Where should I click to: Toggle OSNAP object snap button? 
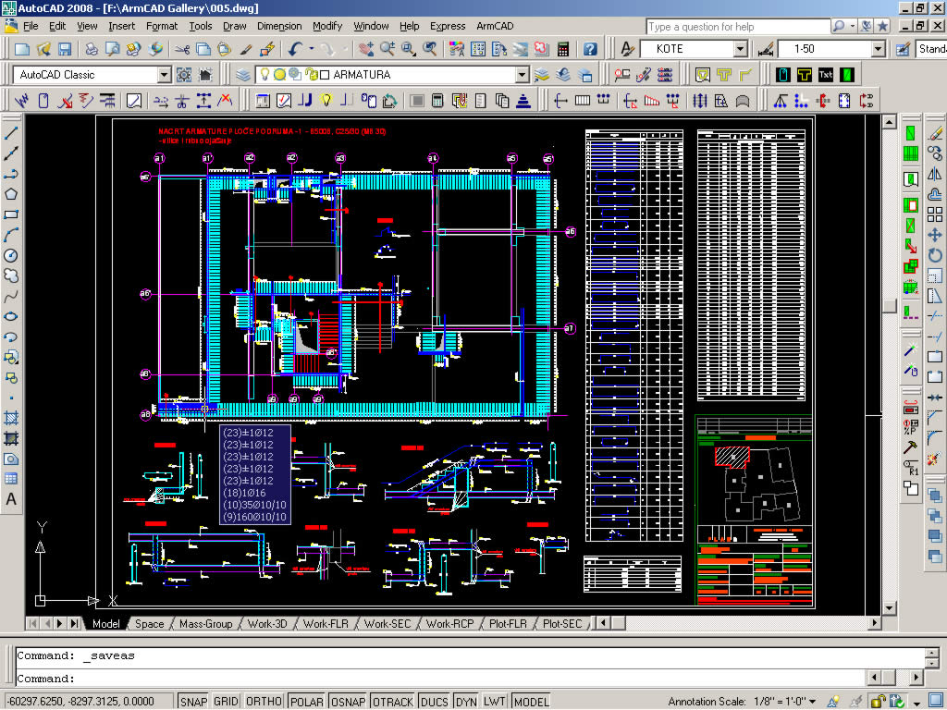coord(348,702)
